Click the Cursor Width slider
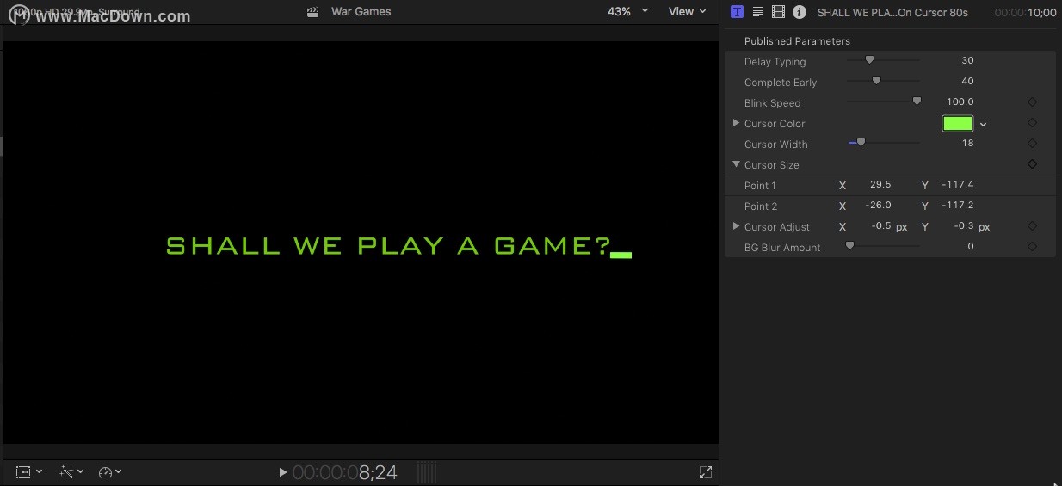1062x486 pixels. tap(883, 143)
